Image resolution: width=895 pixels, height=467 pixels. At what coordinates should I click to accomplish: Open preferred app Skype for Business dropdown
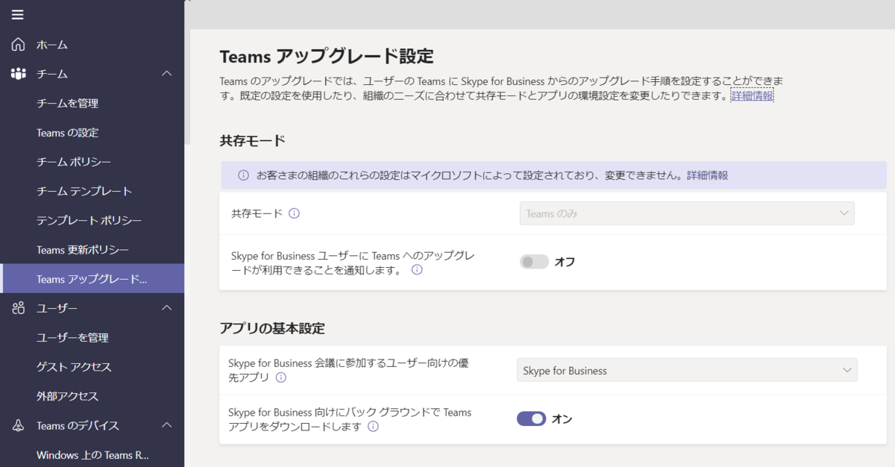(x=687, y=370)
